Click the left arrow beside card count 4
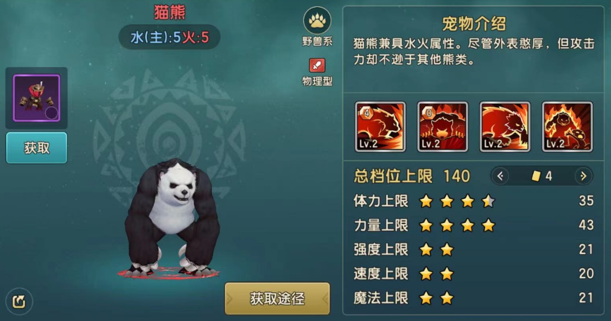The width and height of the screenshot is (611, 321). (x=500, y=176)
